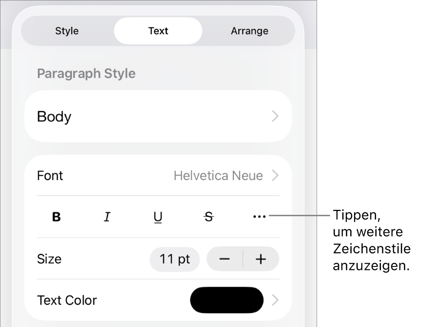Viewport: 423px width, 327px height.
Task: Decrease font size with minus button
Action: click(x=224, y=259)
